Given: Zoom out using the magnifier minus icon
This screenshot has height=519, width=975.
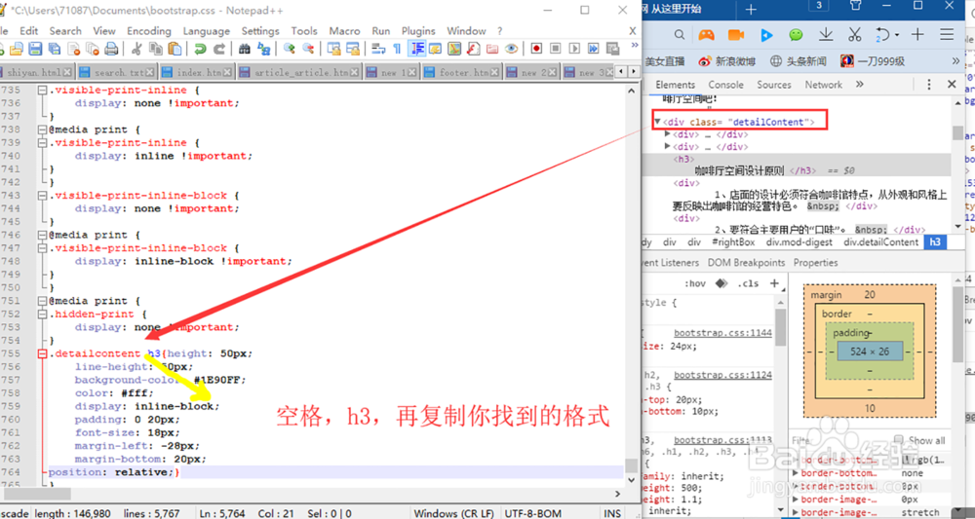Looking at the screenshot, I should (308, 49).
